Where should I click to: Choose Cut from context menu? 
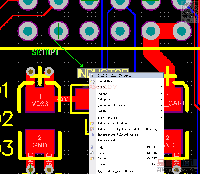coord(127,147)
